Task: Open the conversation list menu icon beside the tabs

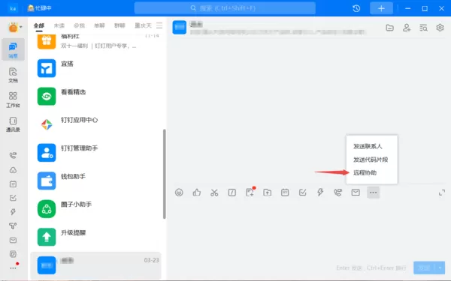Action: (x=159, y=25)
